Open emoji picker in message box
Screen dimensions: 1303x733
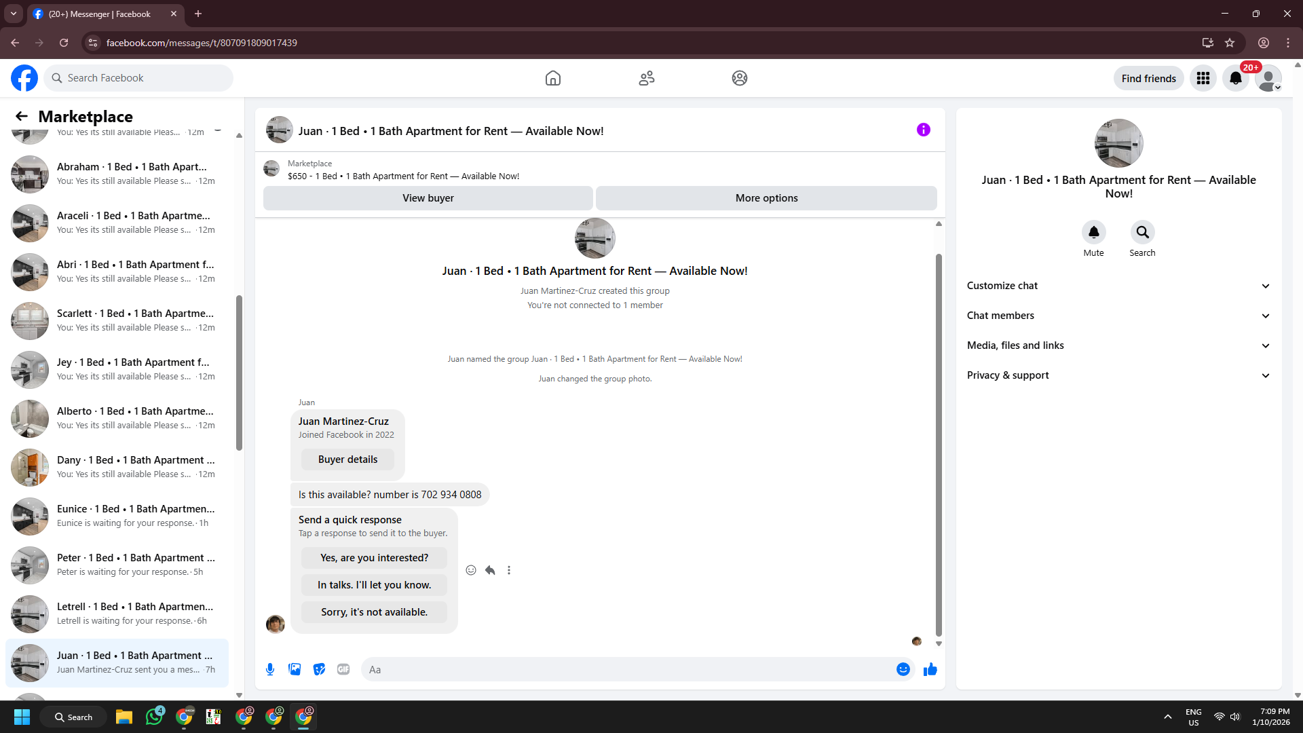[x=903, y=669]
